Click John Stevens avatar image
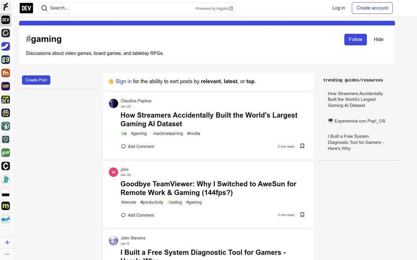417x260 pixels. point(113,240)
